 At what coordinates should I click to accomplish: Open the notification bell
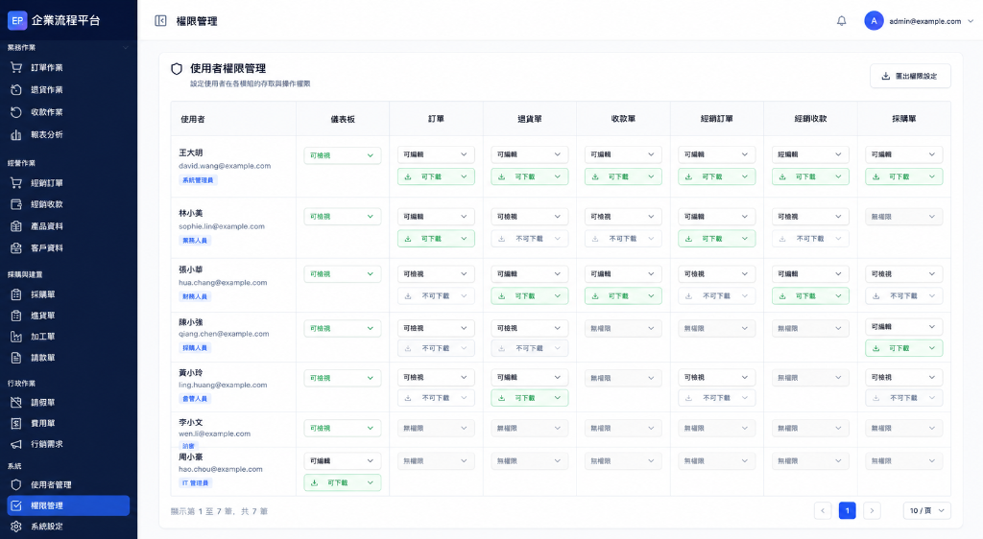point(841,21)
